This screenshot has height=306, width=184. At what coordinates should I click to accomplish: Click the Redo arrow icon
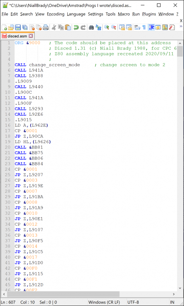click(x=83, y=27)
